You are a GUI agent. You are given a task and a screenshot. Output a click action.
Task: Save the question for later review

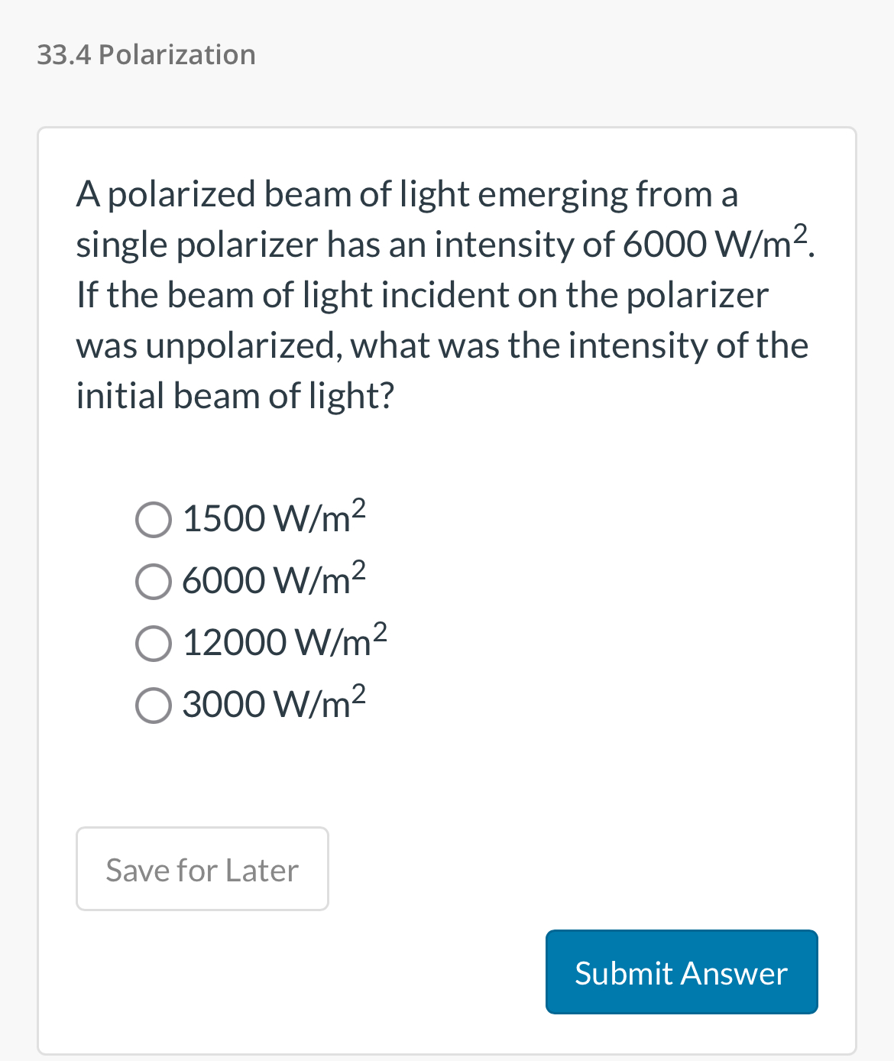pos(202,868)
